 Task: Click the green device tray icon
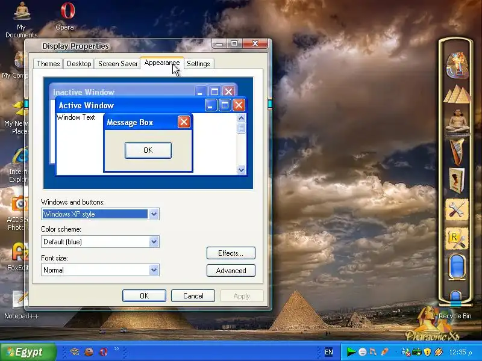(x=416, y=352)
